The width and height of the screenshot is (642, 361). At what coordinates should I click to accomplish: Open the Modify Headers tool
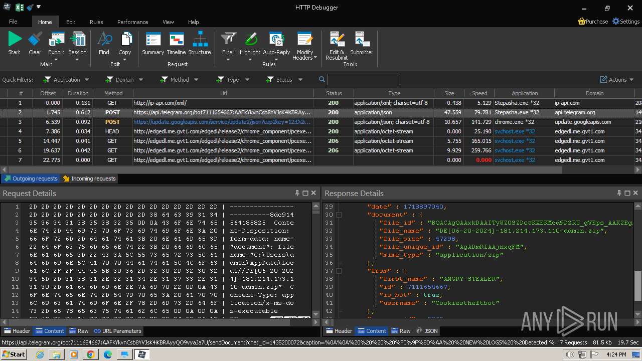[x=305, y=46]
